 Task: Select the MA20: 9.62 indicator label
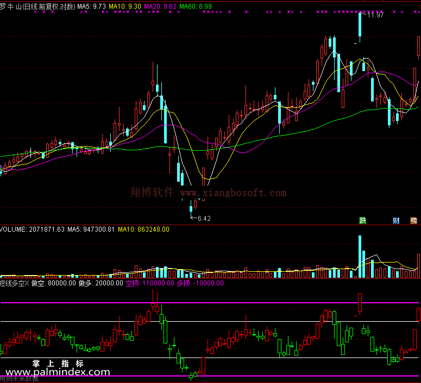pyautogui.click(x=160, y=7)
